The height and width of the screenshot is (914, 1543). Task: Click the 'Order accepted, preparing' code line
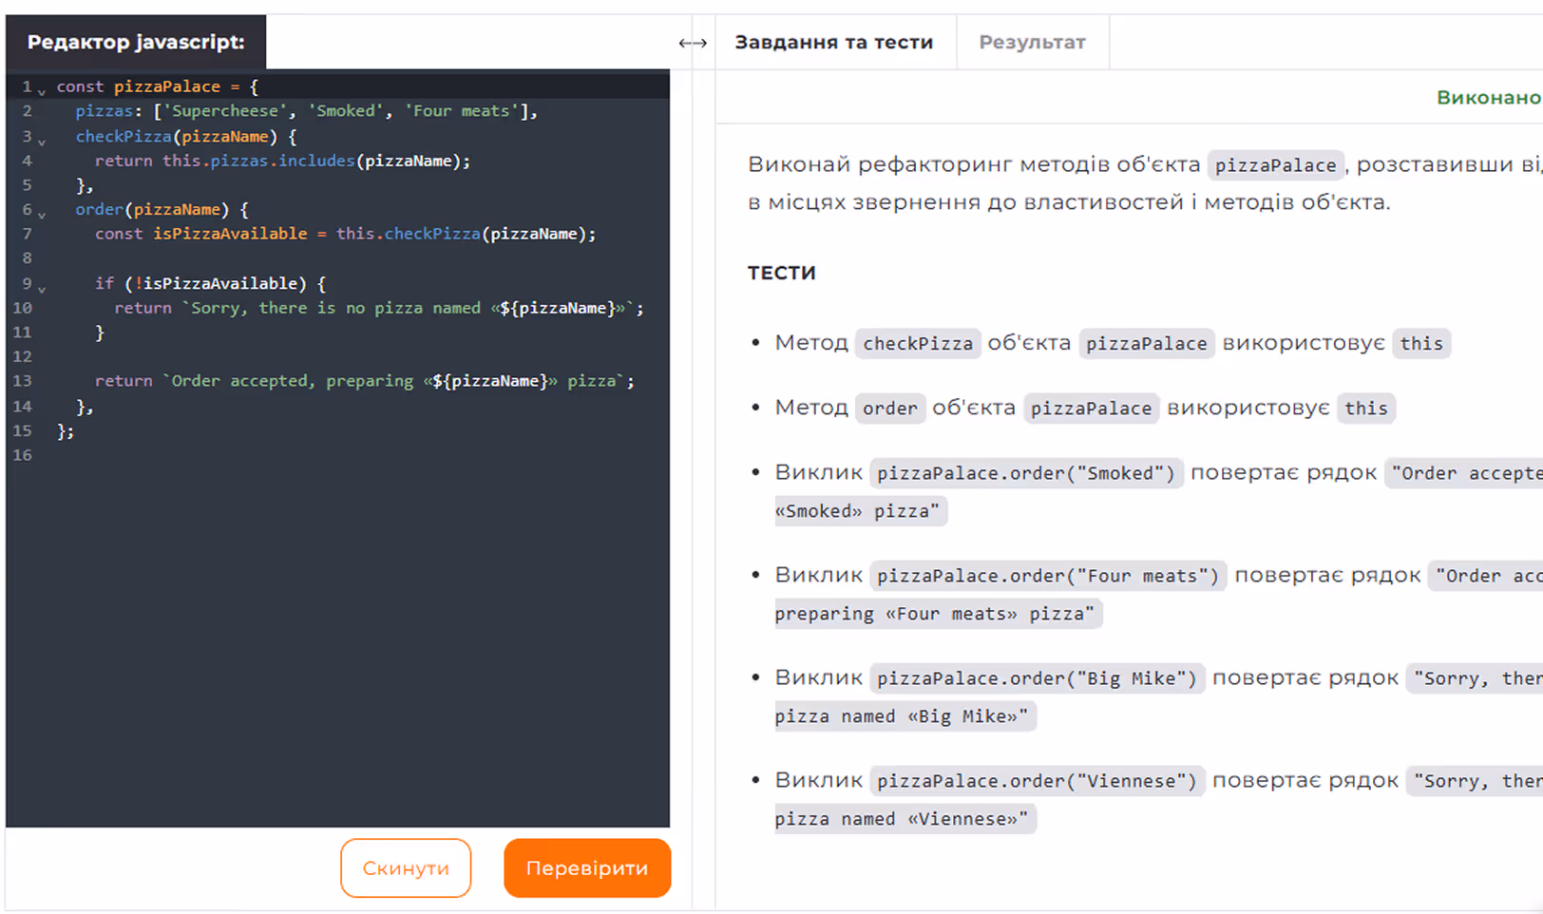coord(364,381)
